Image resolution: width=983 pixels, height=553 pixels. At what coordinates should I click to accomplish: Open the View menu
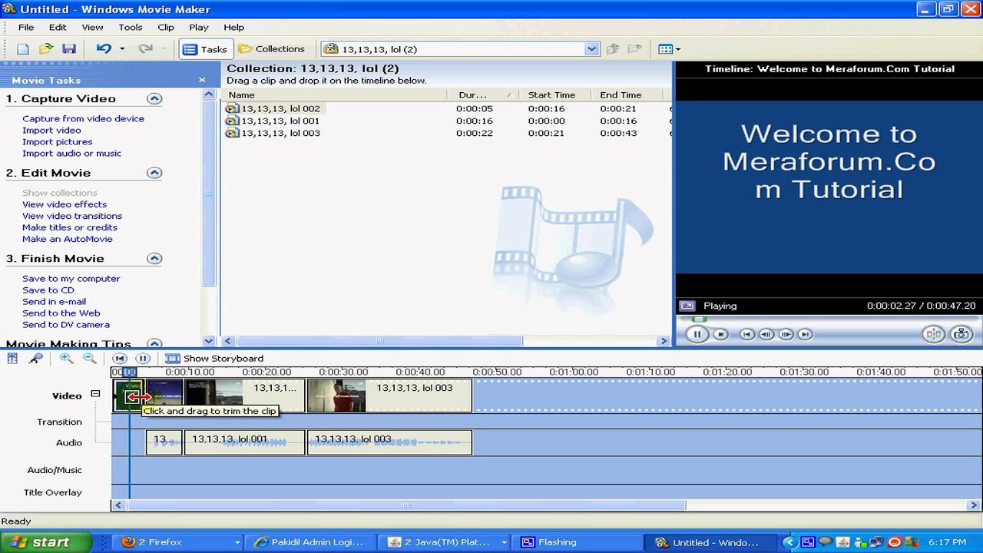(92, 27)
